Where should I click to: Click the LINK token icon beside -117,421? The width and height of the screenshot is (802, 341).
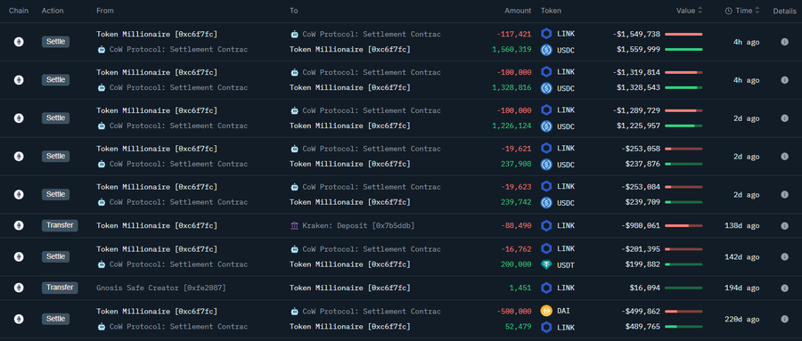coord(546,34)
